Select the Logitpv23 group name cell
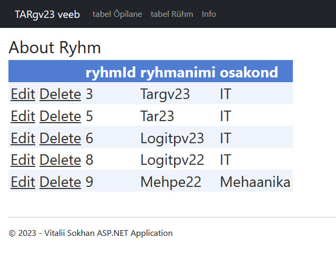Viewport: 336px width, 258px height. [172, 138]
